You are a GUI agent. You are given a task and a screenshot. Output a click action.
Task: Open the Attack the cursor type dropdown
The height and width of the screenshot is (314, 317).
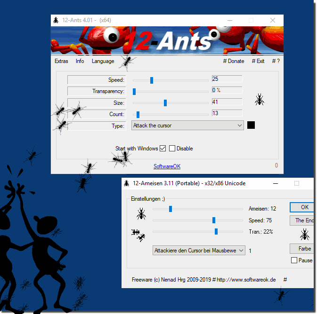point(187,126)
